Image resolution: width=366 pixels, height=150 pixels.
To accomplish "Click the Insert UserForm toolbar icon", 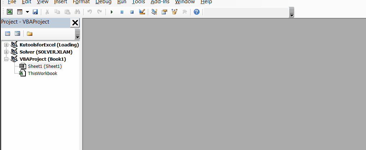I will [20, 12].
